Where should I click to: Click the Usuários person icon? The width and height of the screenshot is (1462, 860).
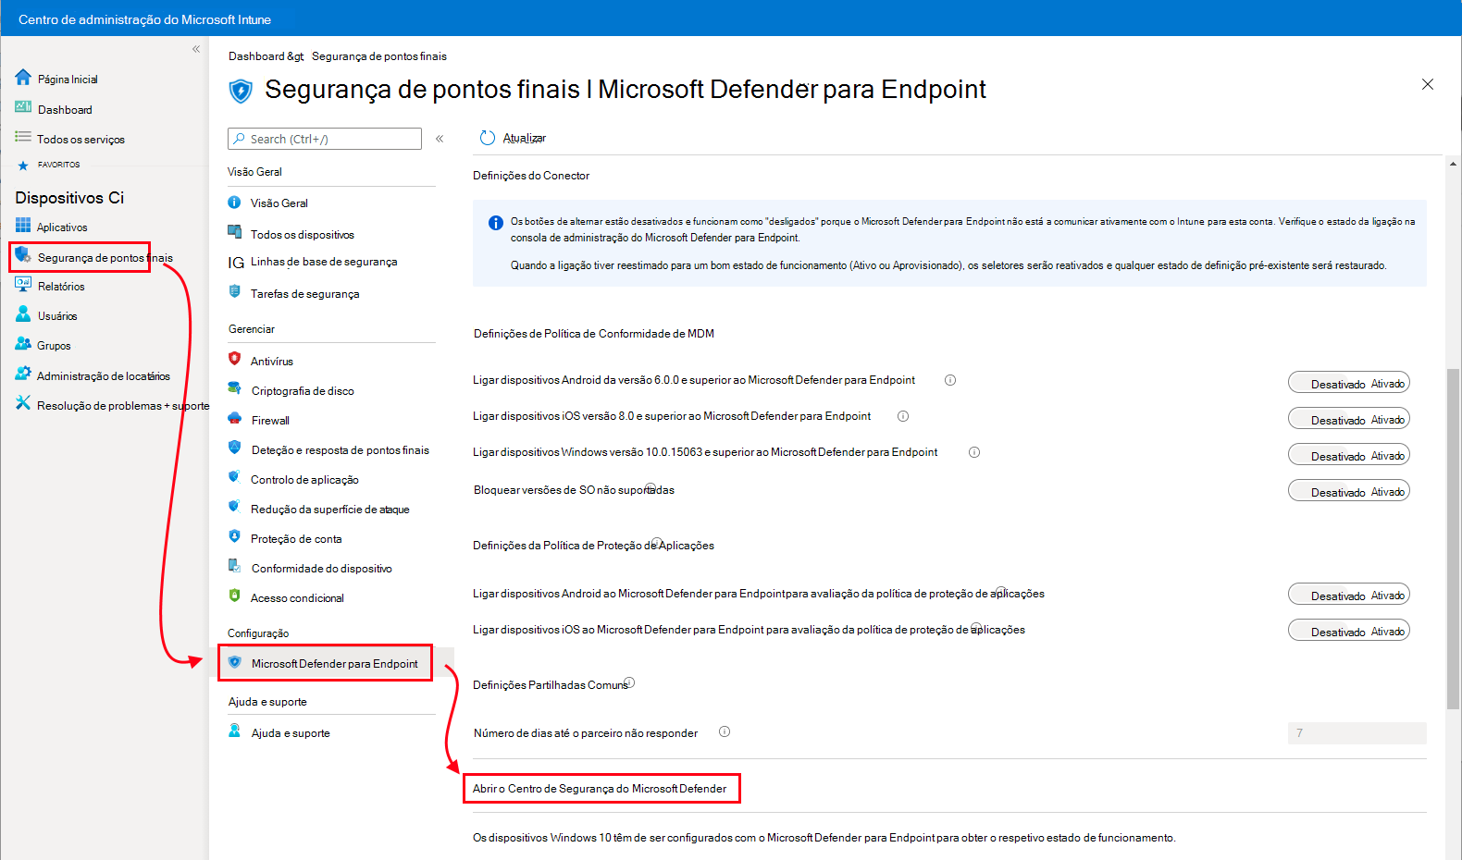(23, 314)
